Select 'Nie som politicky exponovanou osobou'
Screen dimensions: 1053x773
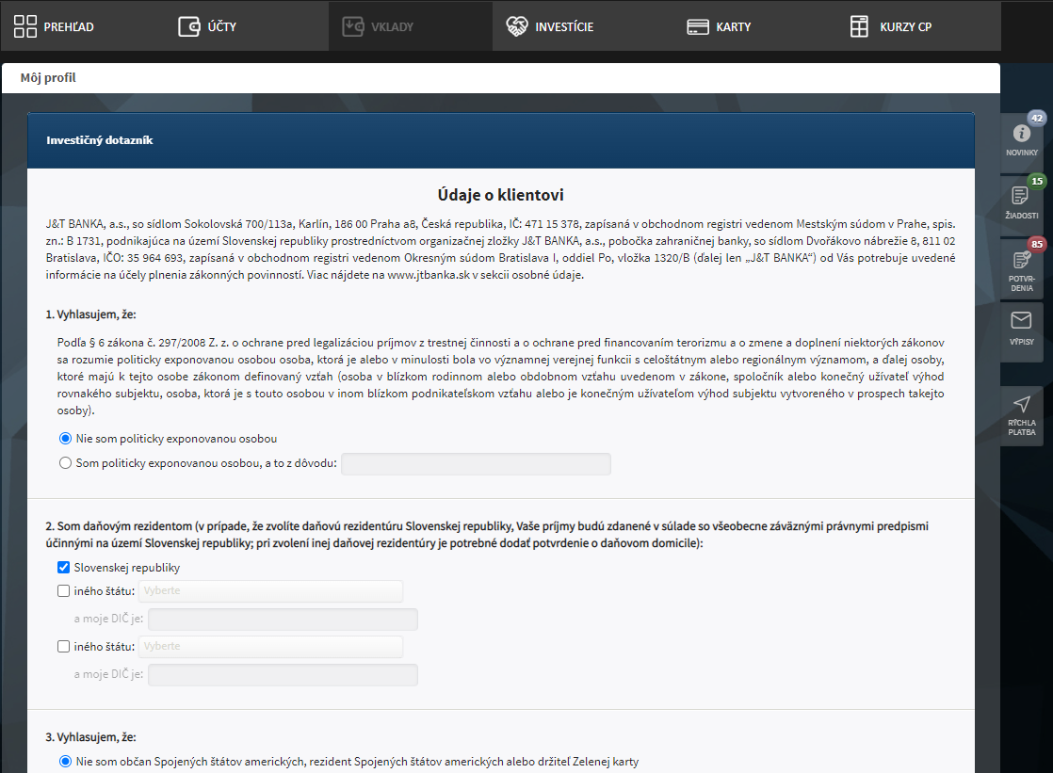point(65,439)
